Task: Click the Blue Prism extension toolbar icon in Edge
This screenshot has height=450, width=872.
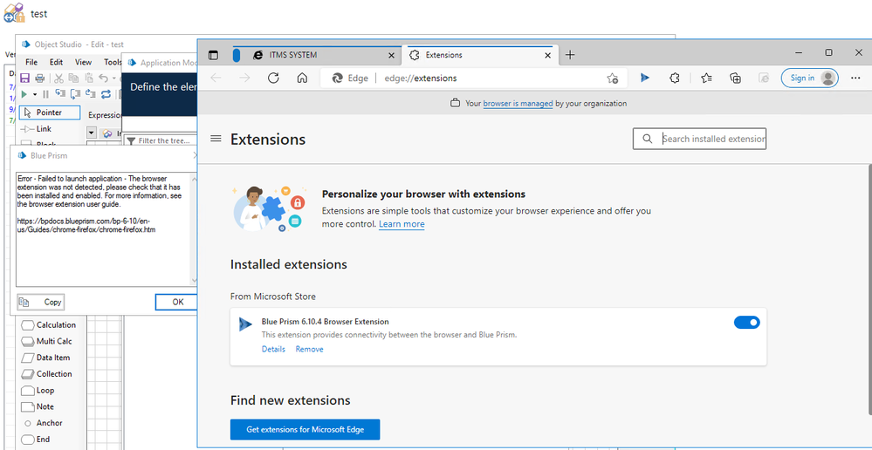Action: (x=644, y=78)
